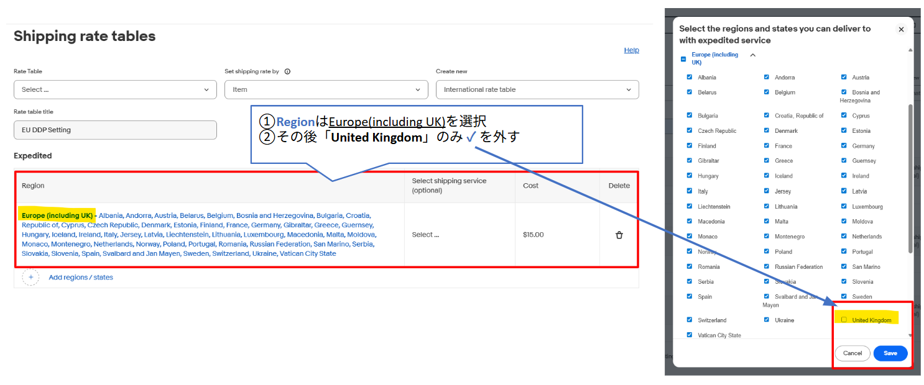This screenshot has height=385, width=924.
Task: Uncheck the Latvia checkbox
Action: (844, 191)
